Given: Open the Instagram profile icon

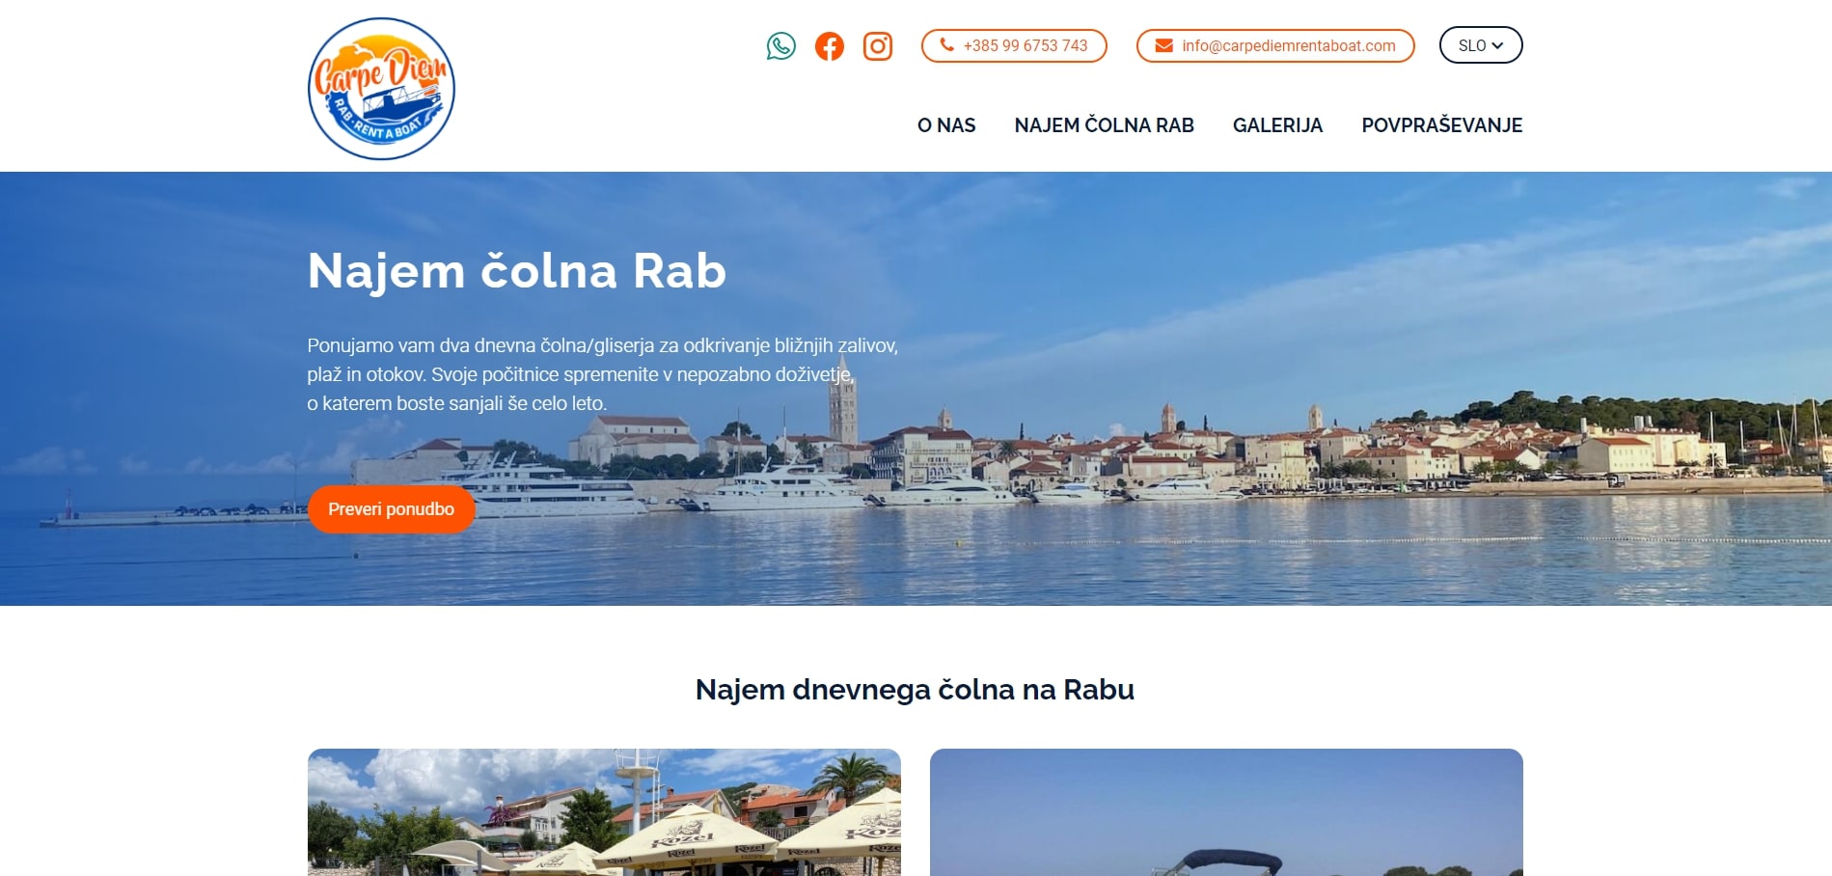Looking at the screenshot, I should click(x=878, y=45).
